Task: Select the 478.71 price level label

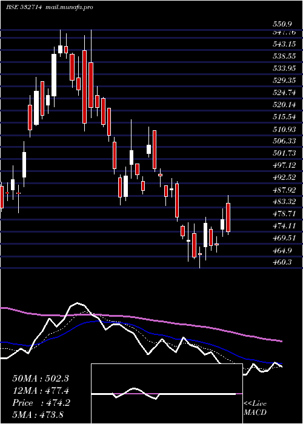Action: [x=284, y=214]
